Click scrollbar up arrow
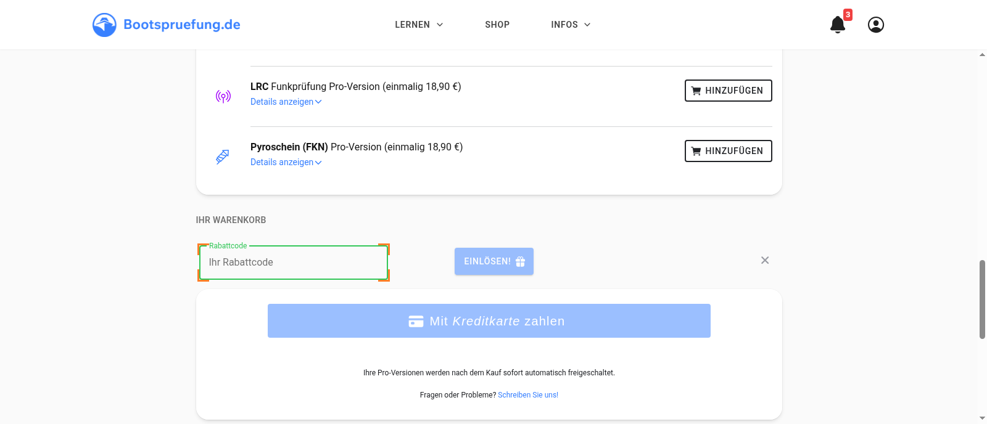Image resolution: width=987 pixels, height=424 pixels. click(x=982, y=55)
